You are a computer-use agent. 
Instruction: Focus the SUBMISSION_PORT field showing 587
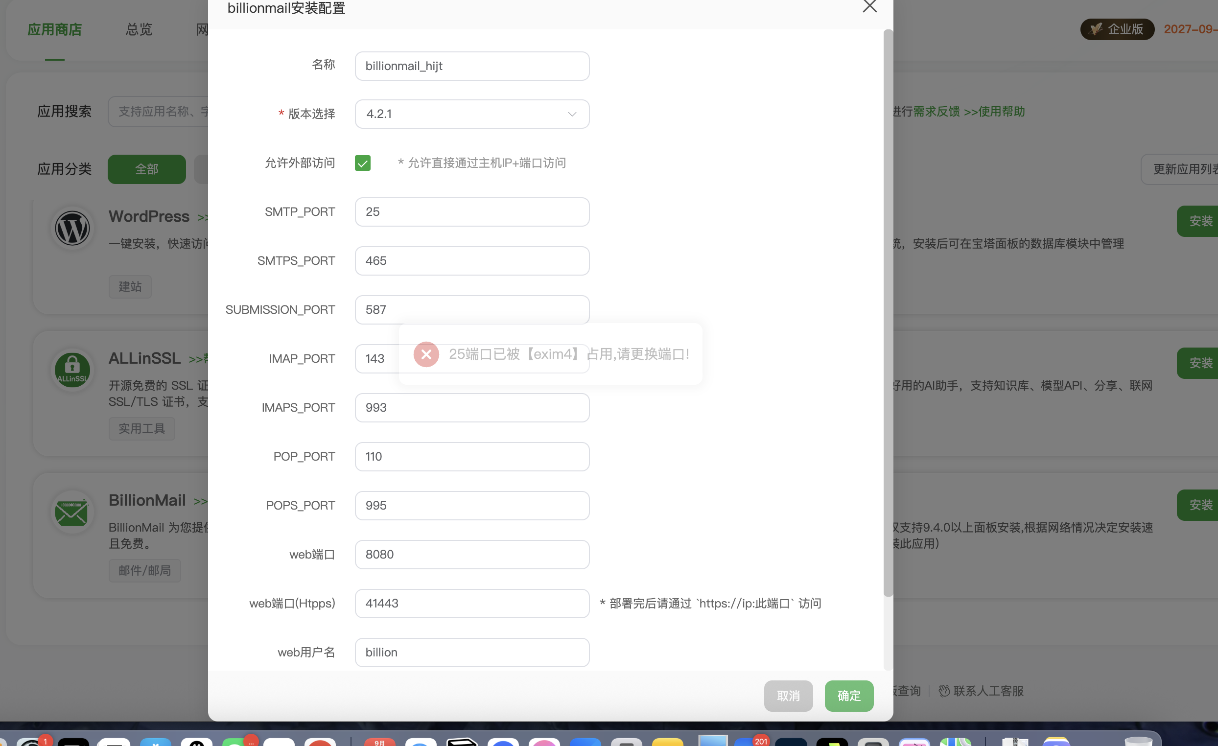472,309
